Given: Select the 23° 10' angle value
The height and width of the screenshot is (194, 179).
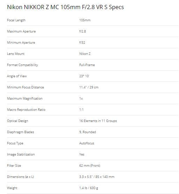Looking at the screenshot, I should tap(84, 76).
